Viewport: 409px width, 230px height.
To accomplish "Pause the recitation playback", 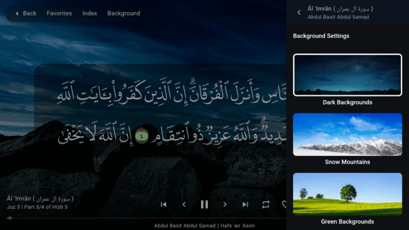I will pos(204,204).
